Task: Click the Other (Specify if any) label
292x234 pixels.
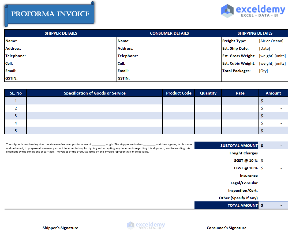Action: [x=238, y=198]
